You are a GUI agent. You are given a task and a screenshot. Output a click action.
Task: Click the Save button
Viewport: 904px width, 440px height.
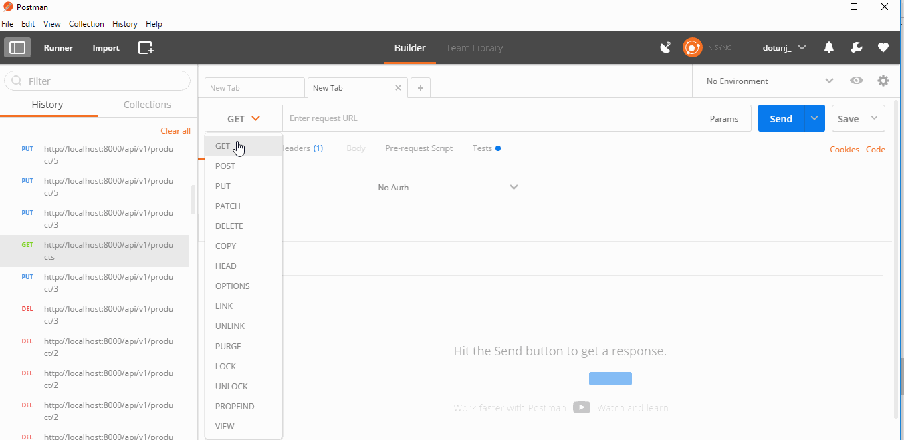click(x=848, y=118)
